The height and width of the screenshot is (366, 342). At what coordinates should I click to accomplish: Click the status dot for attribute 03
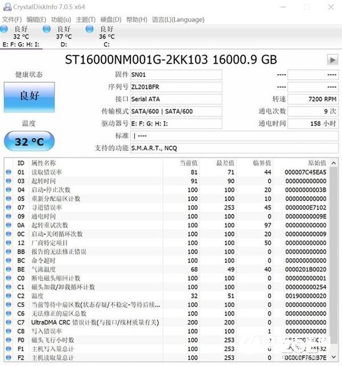click(9, 181)
